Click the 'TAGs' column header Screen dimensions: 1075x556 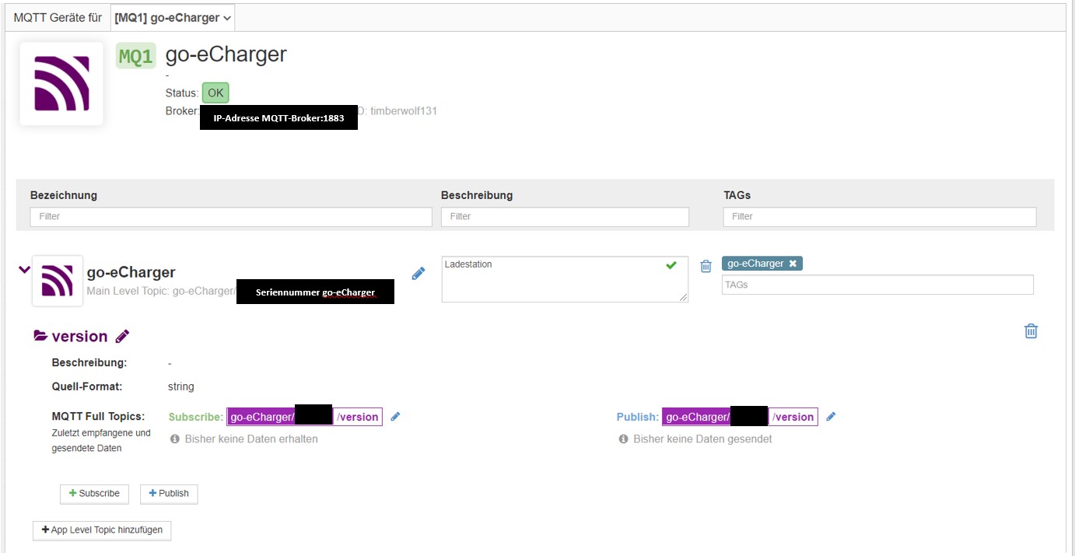pyautogui.click(x=737, y=195)
